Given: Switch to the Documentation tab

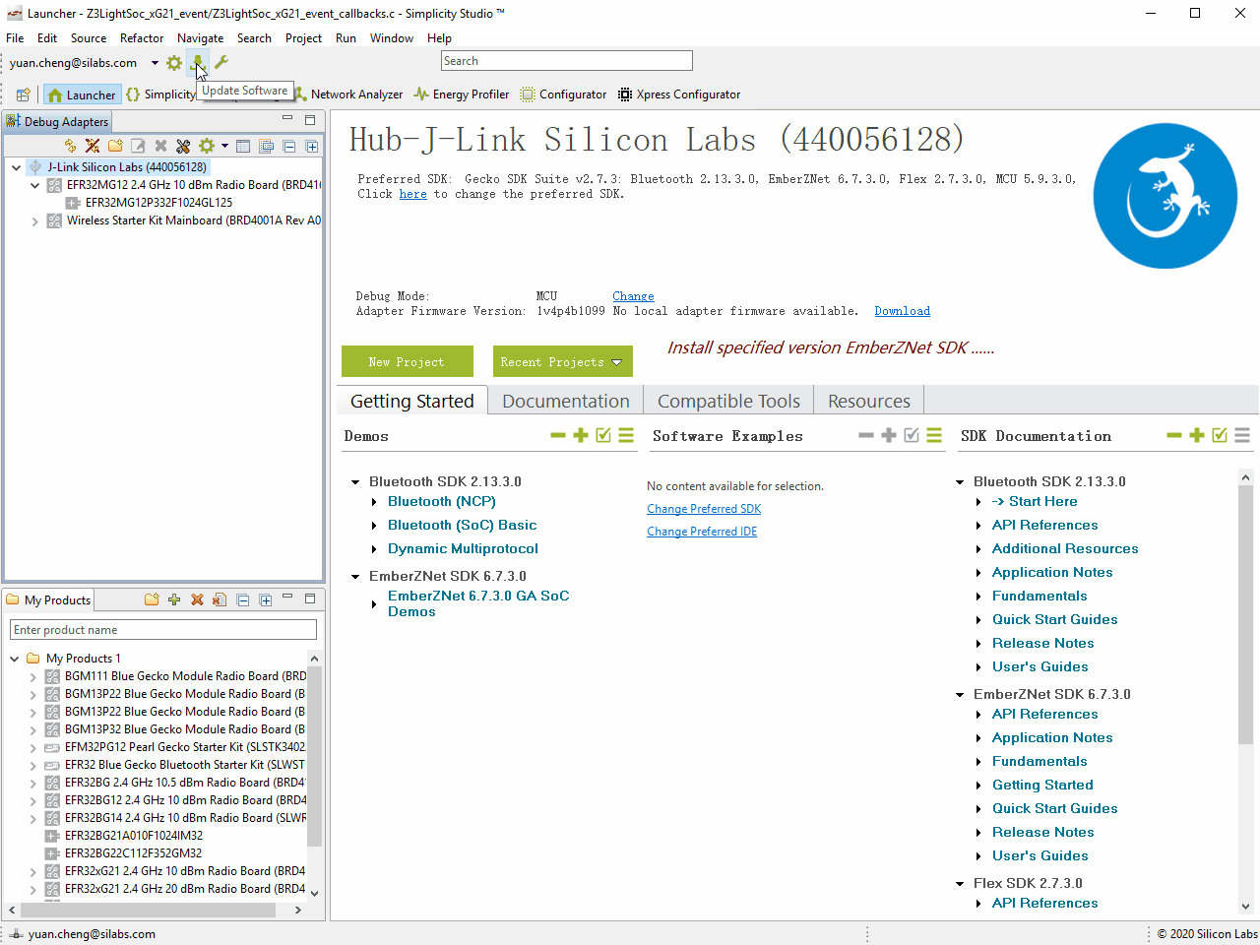Looking at the screenshot, I should coord(565,401).
